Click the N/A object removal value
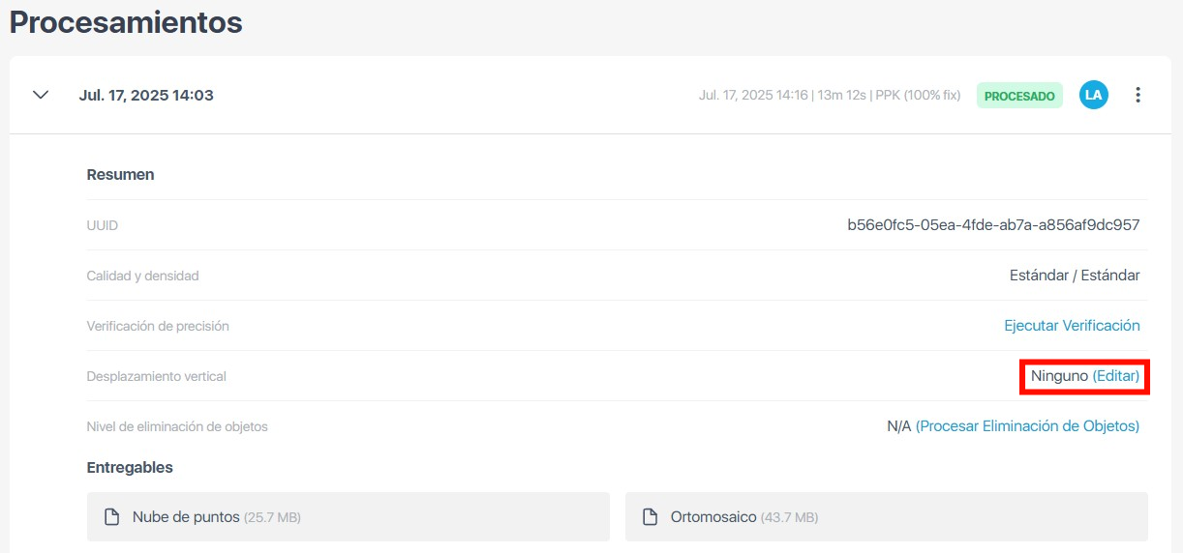The height and width of the screenshot is (553, 1183). pos(898,426)
